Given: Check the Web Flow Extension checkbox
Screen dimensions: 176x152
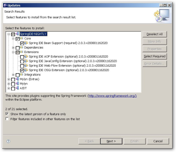Looking at the screenshot, I should coord(22,66).
